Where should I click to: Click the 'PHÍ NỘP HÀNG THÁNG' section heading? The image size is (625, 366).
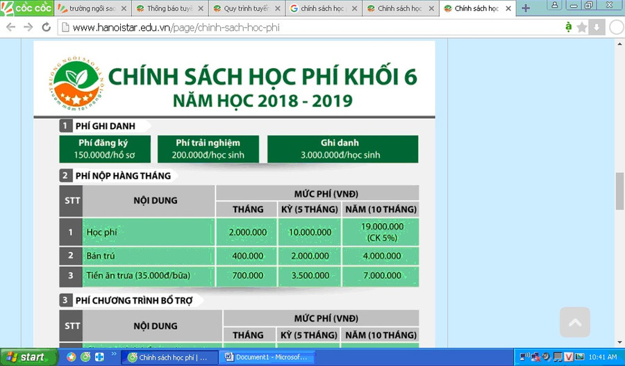(x=123, y=176)
